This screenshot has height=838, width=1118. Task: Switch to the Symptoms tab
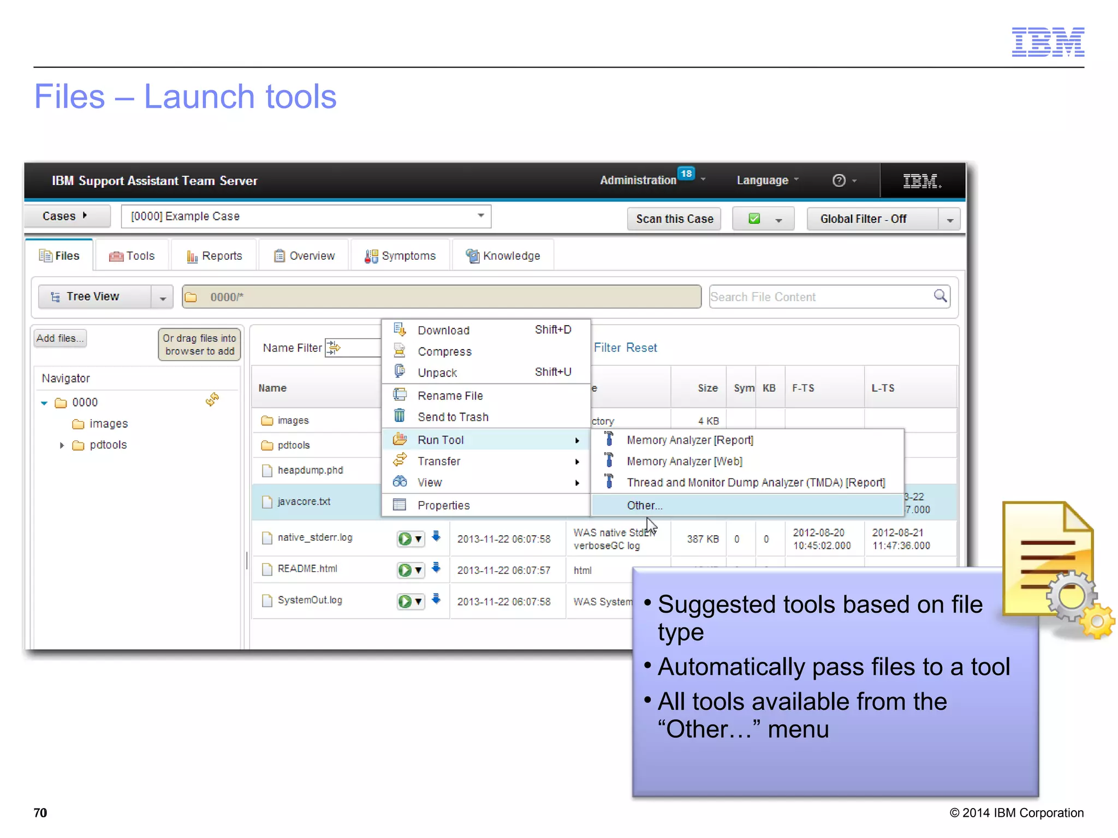tap(401, 256)
